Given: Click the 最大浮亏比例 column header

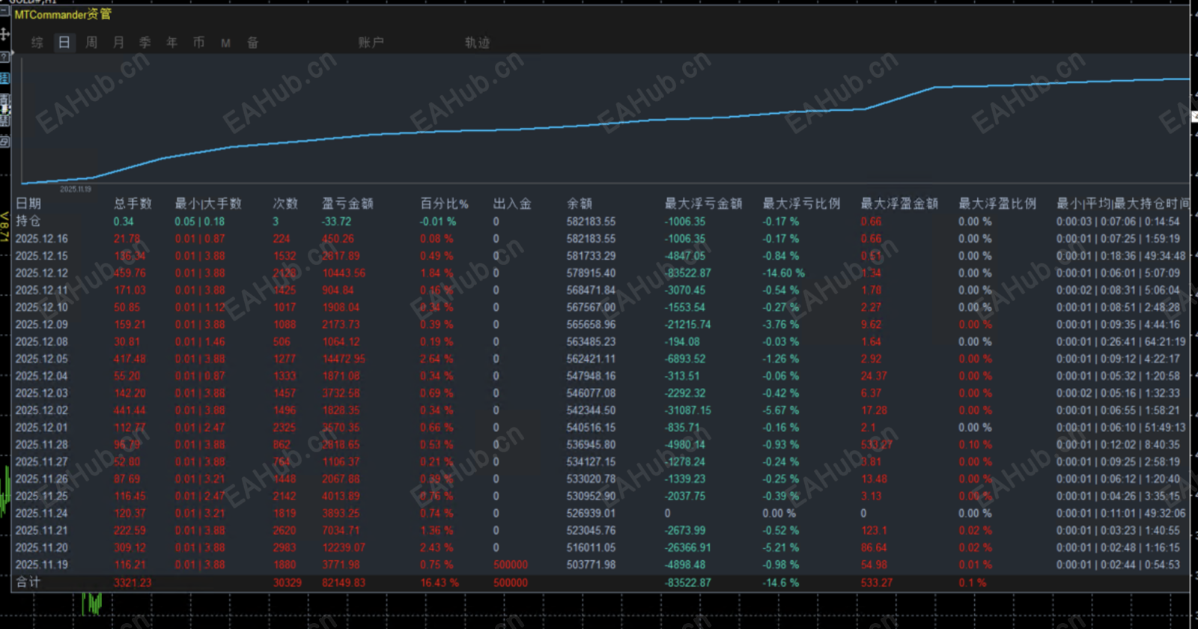Looking at the screenshot, I should (801, 204).
